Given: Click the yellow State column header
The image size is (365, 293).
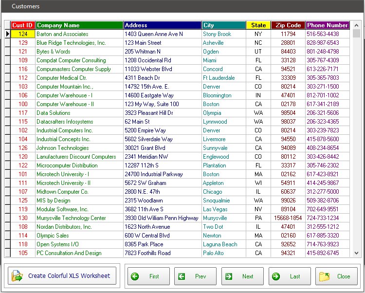Looking at the screenshot, I should (x=258, y=25).
